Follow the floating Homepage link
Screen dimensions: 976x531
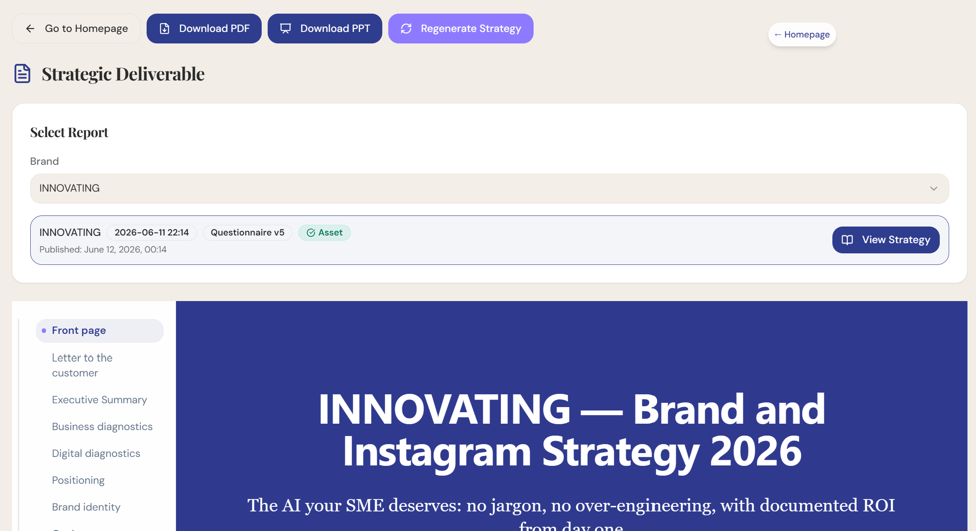click(802, 34)
